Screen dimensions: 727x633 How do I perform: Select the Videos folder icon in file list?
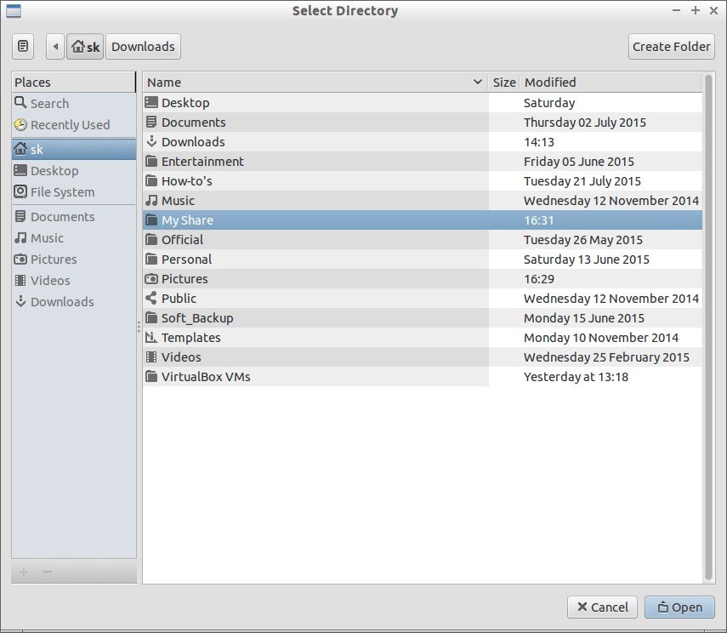click(x=151, y=356)
